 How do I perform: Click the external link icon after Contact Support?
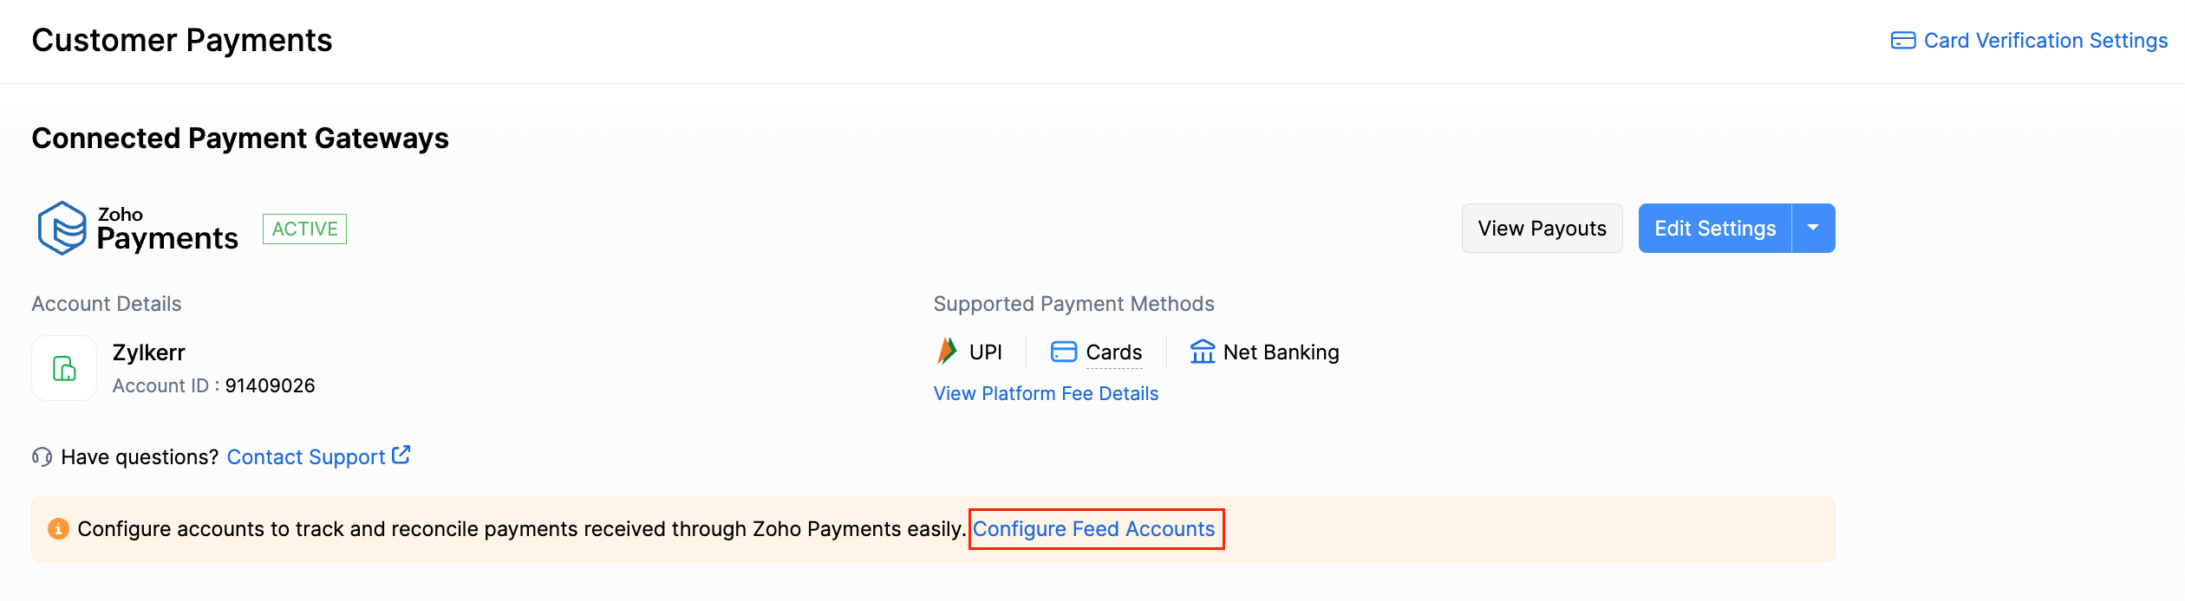tap(401, 455)
